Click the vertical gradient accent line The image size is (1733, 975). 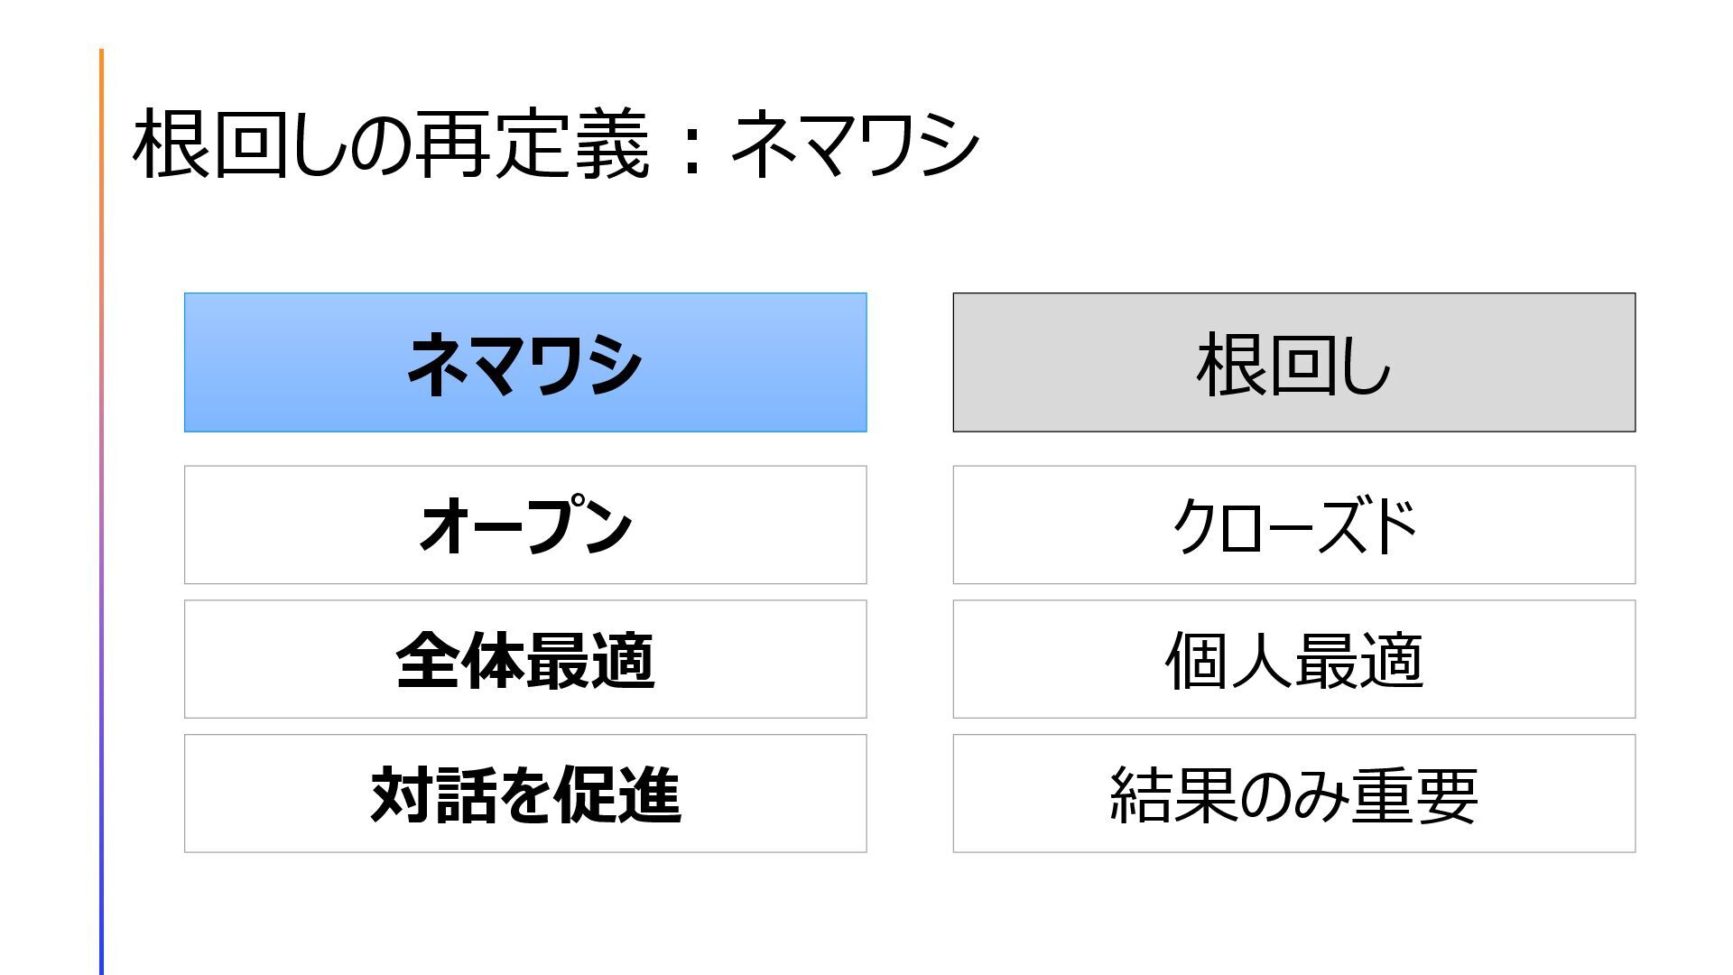tap(101, 511)
